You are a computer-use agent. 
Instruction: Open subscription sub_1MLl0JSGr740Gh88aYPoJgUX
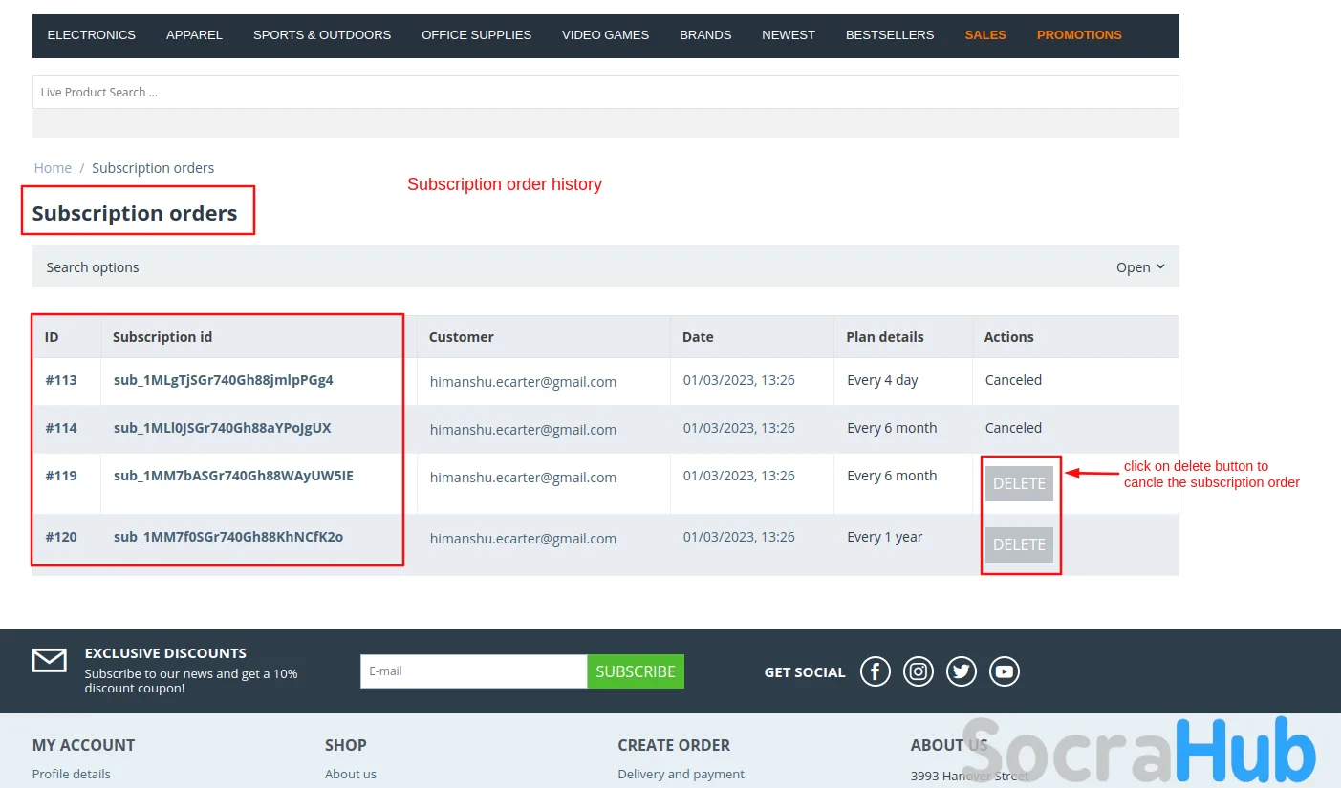click(223, 428)
